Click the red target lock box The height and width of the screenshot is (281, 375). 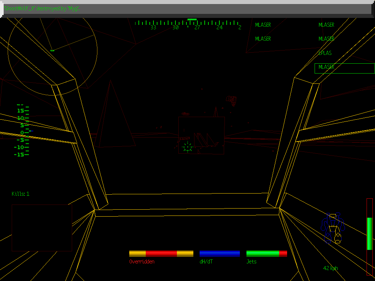[x=201, y=135]
